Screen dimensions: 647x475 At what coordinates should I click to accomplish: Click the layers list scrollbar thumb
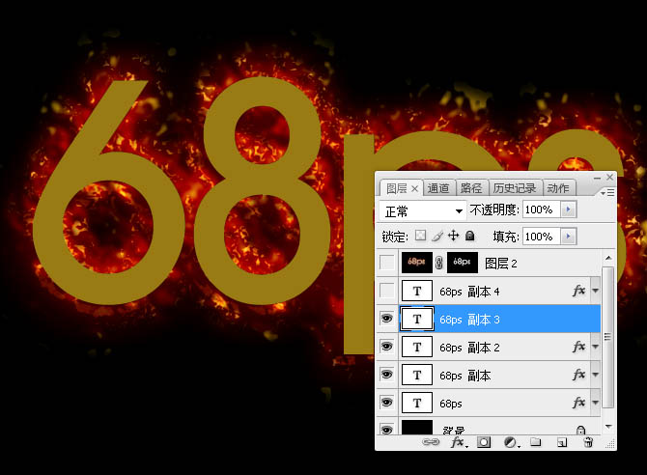click(x=607, y=337)
